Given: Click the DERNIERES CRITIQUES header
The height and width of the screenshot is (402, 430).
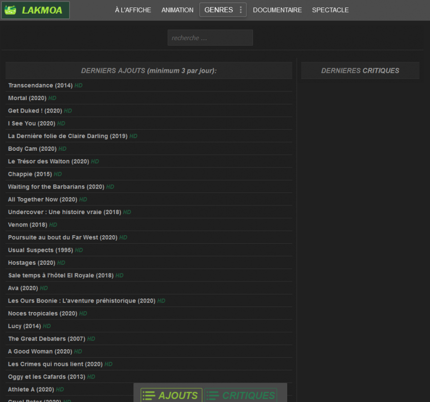Looking at the screenshot, I should (x=360, y=70).
